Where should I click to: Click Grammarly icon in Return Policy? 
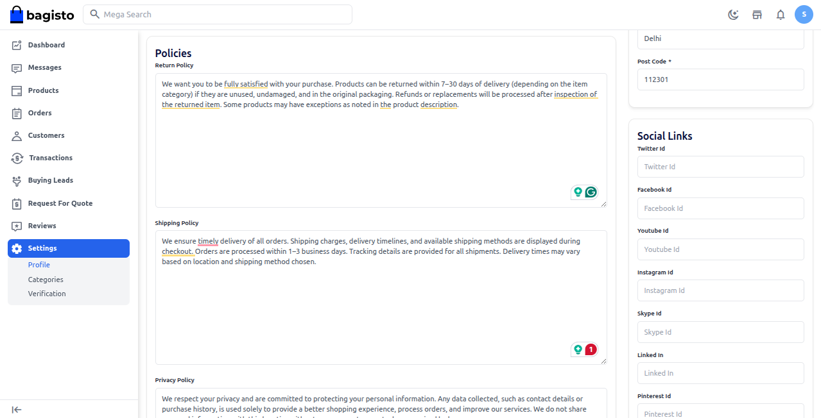591,192
